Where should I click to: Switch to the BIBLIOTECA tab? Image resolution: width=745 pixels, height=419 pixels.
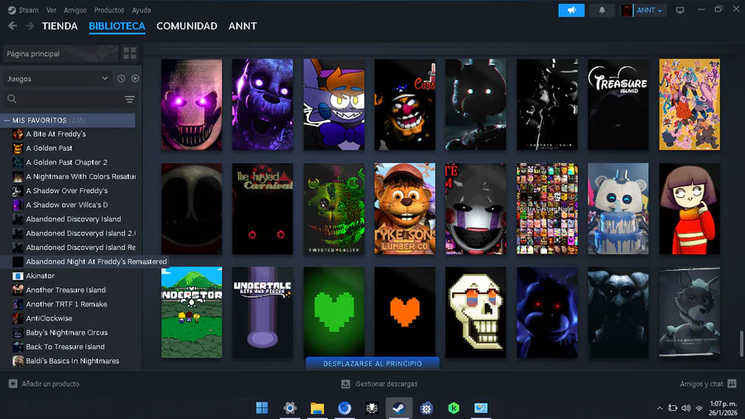[117, 26]
